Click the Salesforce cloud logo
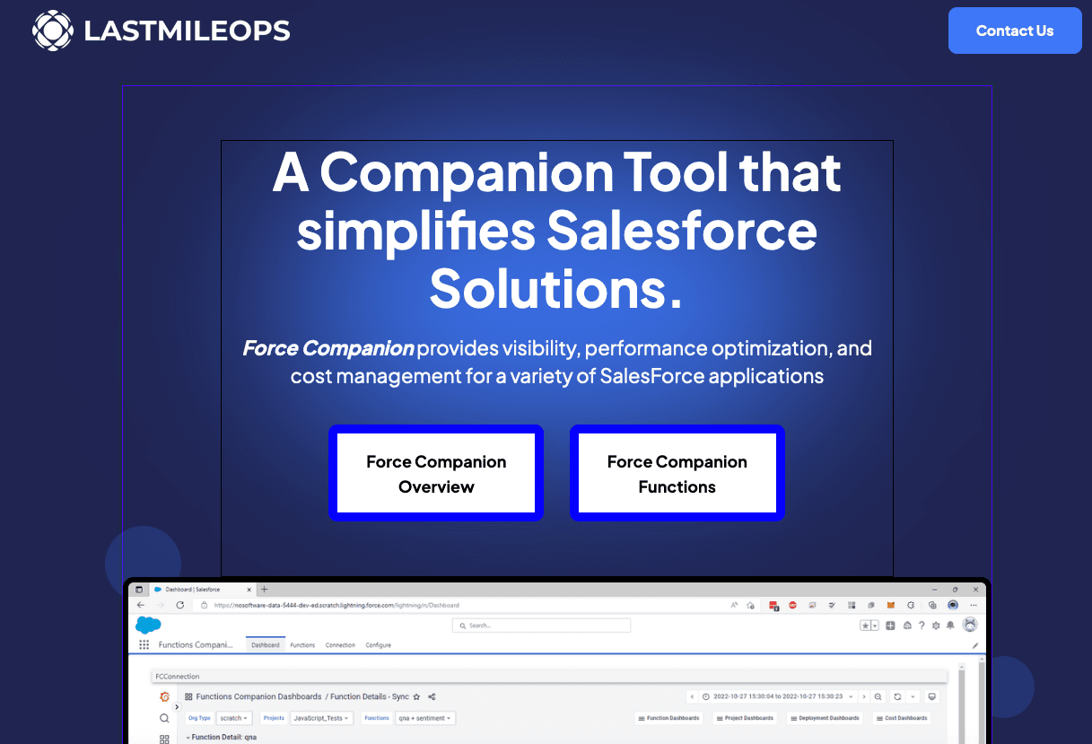The height and width of the screenshot is (744, 1092). 148,626
